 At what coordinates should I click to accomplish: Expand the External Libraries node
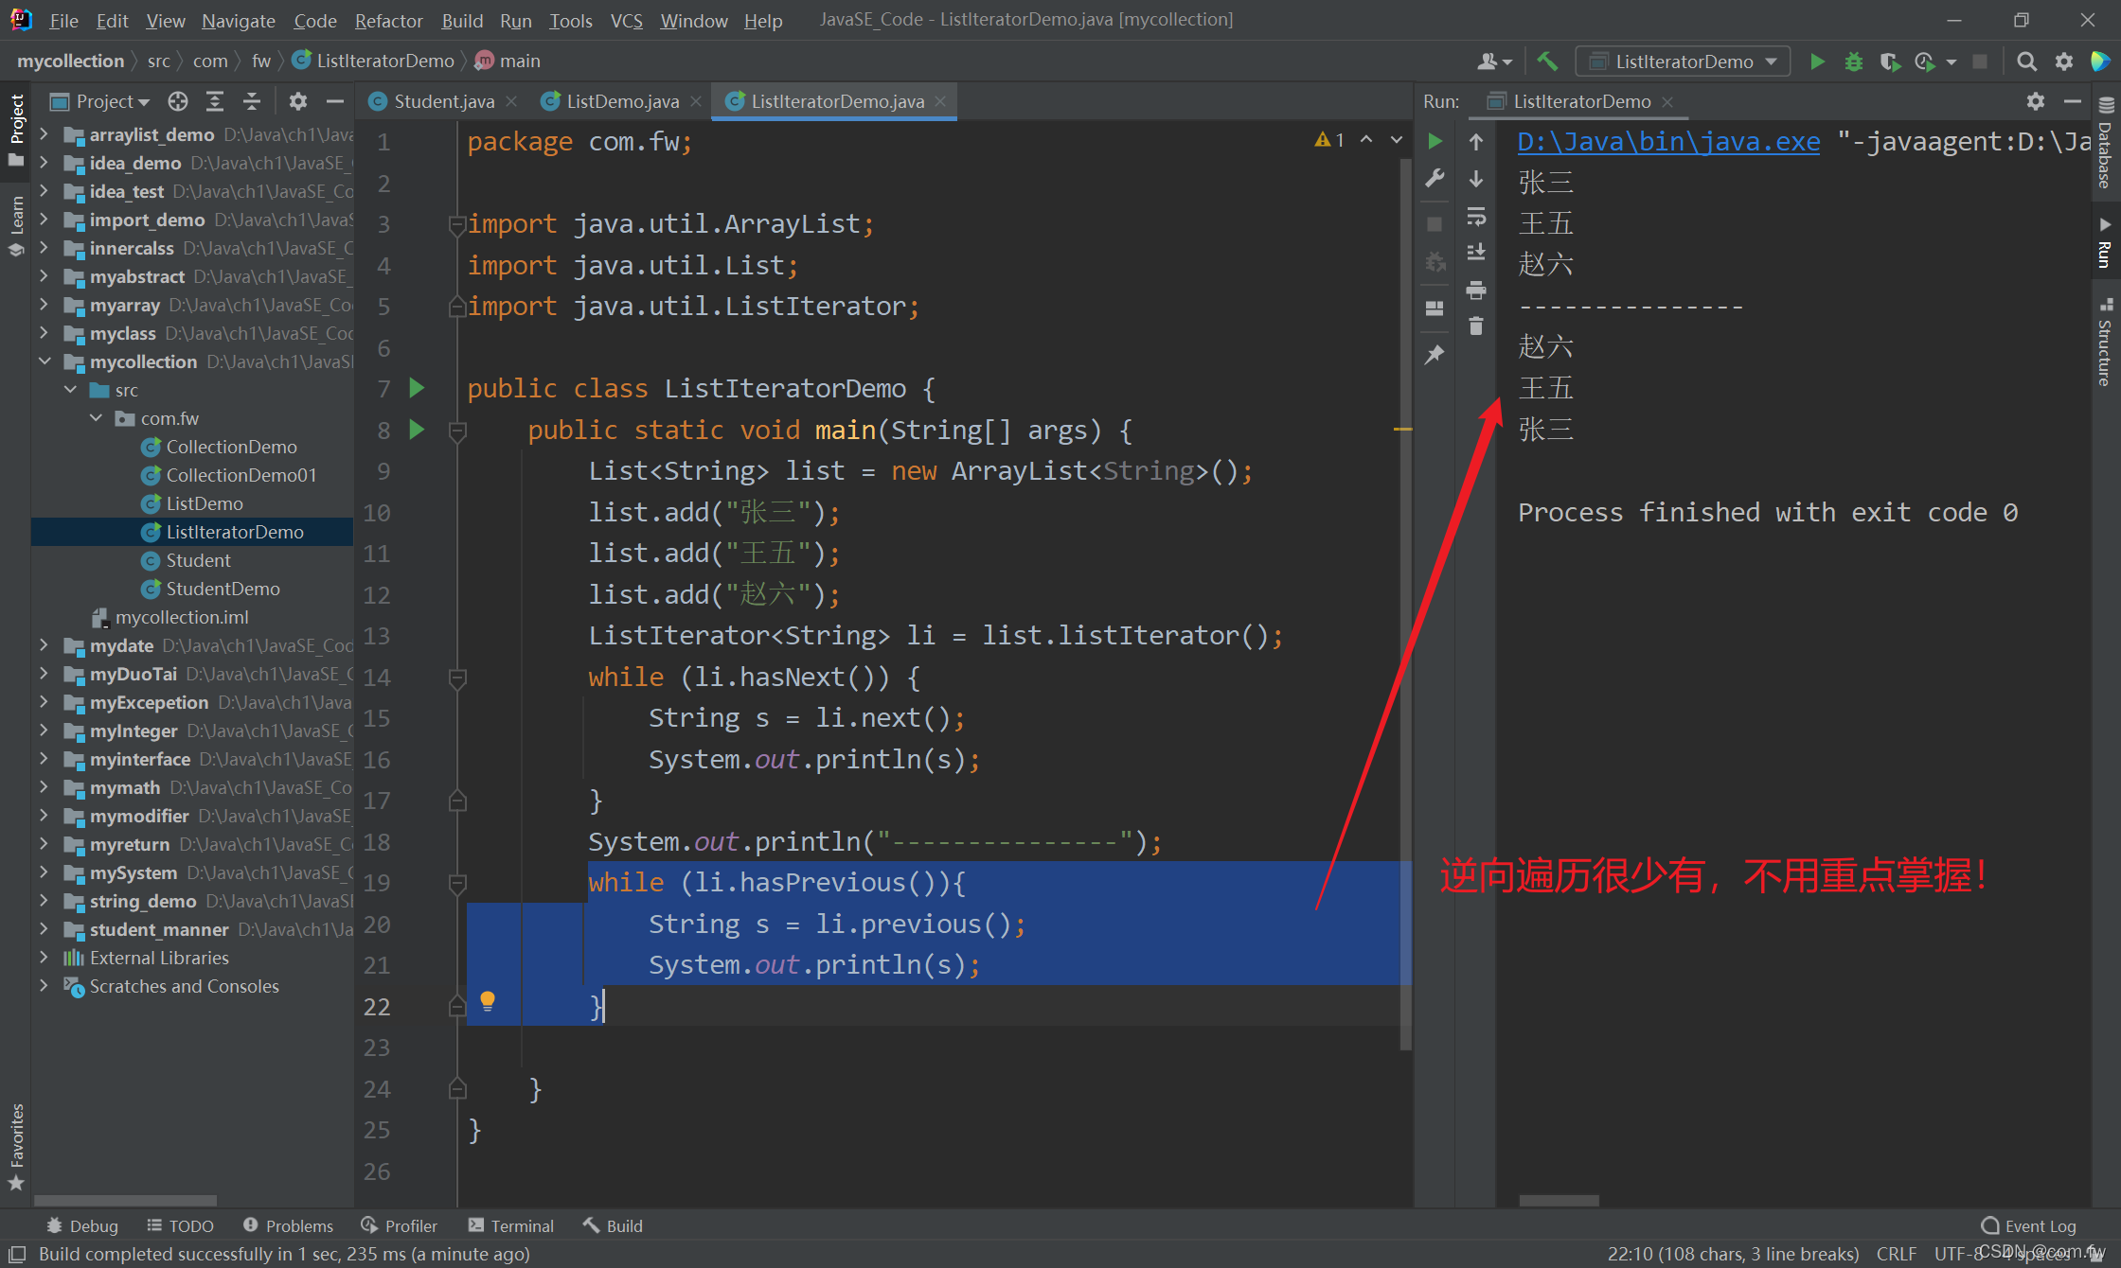(45, 958)
